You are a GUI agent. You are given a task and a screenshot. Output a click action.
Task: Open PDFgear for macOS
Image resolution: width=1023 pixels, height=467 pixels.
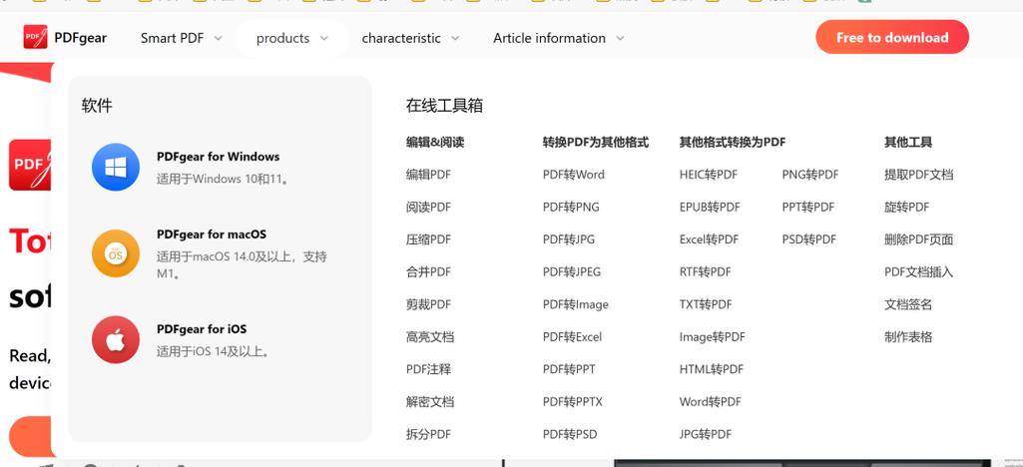point(212,234)
